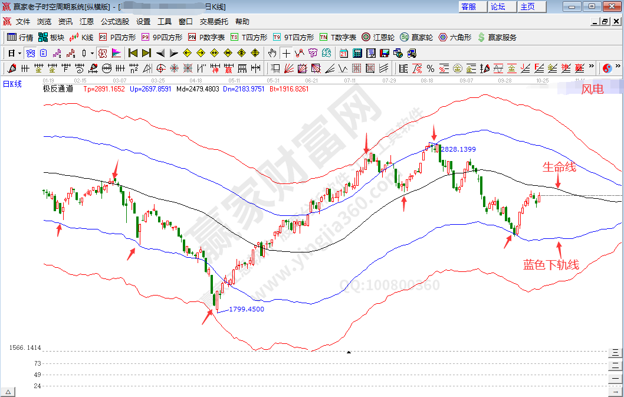
Task: Click the red floppy disk save icon
Action: [384, 53]
